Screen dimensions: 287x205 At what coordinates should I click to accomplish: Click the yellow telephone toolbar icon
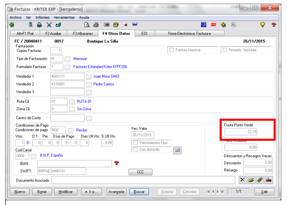point(116,25)
